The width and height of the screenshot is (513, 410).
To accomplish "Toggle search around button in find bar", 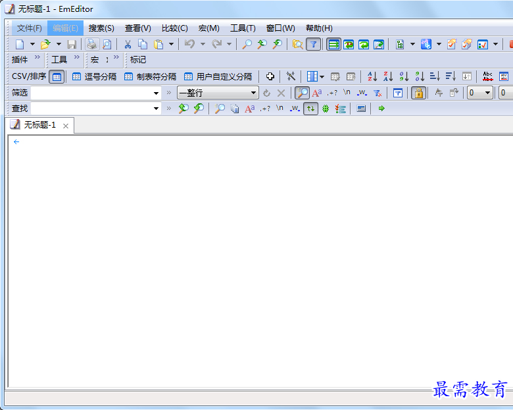I will pyautogui.click(x=311, y=109).
